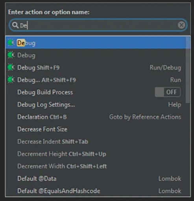Screen dimensions: 194x201
Task: Click the bug icon beside Debug Shift+F9
Action: click(11, 68)
